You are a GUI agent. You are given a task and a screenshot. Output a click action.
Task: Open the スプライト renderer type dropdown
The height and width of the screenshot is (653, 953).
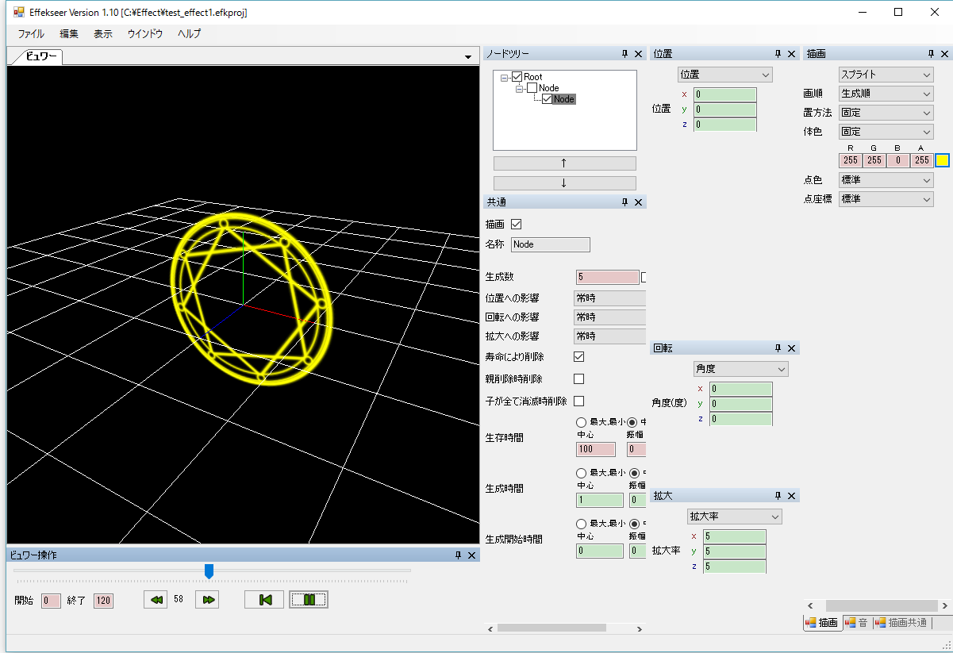tap(886, 74)
